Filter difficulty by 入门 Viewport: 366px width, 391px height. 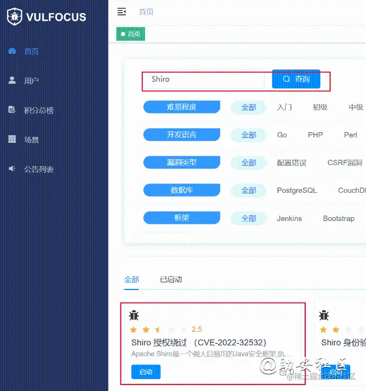[x=285, y=107]
